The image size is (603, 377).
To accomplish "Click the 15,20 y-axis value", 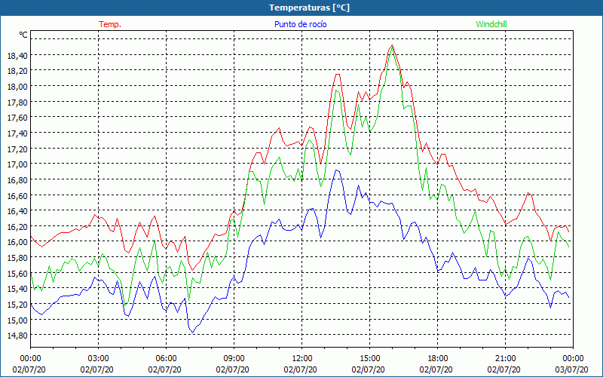I will pos(17,305).
